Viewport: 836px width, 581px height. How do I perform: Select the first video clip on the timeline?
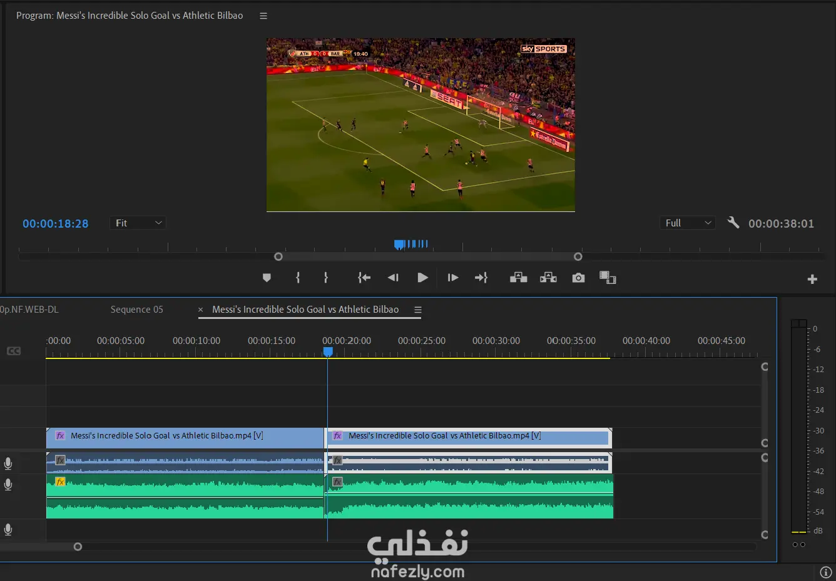pos(185,438)
